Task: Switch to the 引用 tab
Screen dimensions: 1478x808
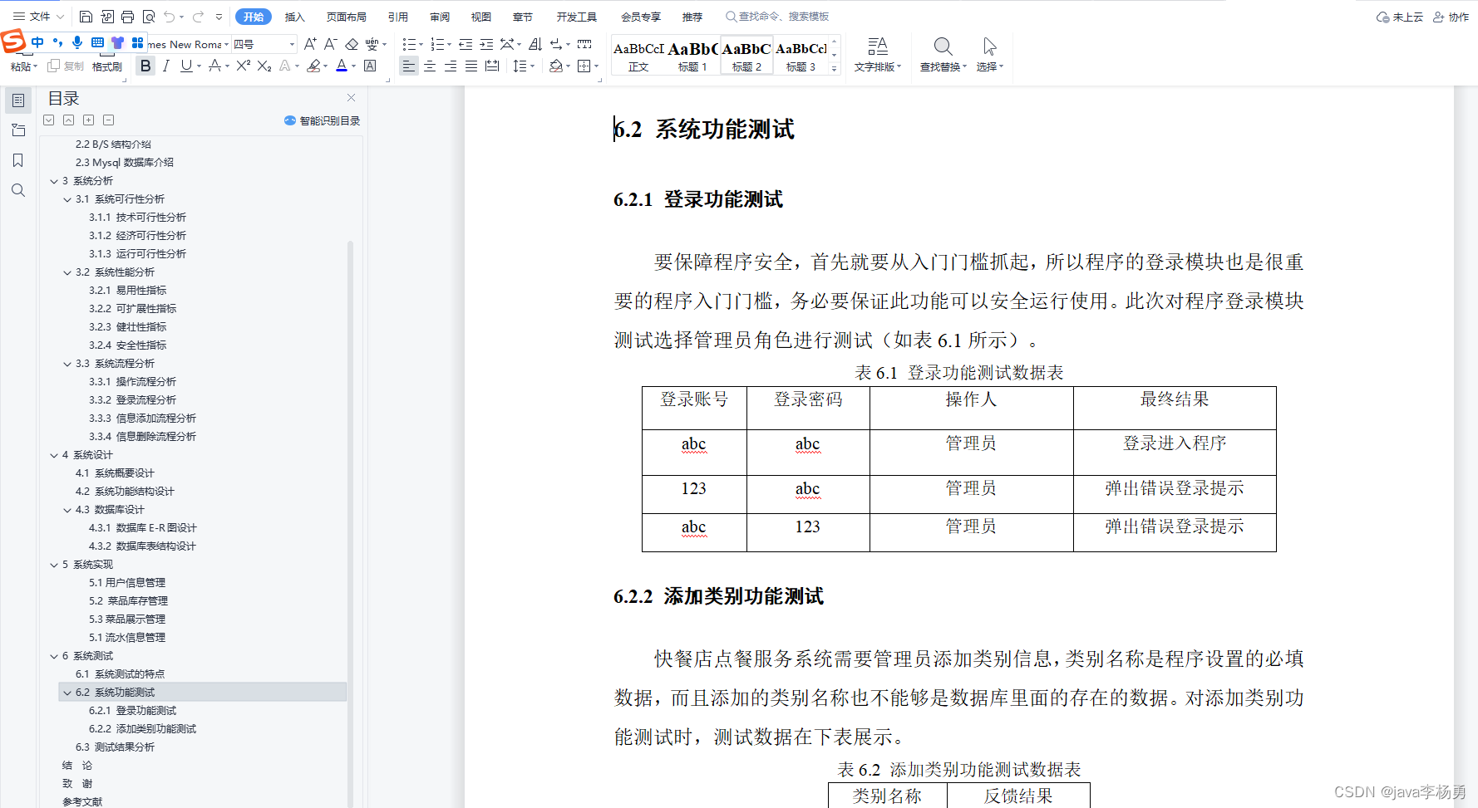Action: pyautogui.click(x=398, y=17)
